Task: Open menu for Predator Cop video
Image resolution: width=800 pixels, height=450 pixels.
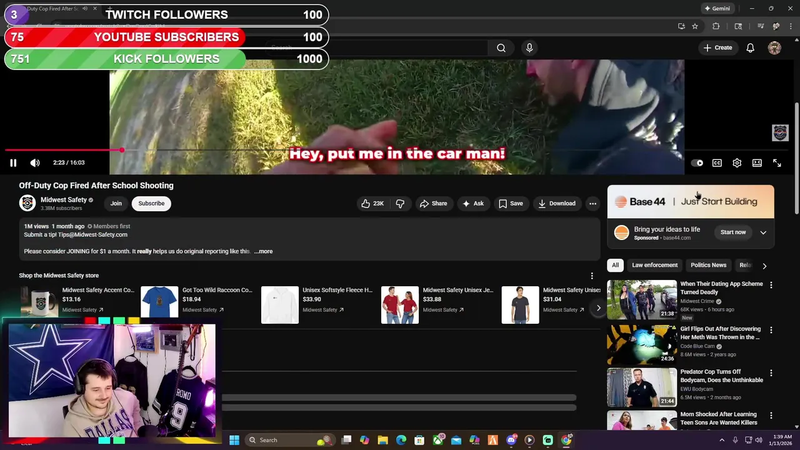Action: (x=771, y=373)
